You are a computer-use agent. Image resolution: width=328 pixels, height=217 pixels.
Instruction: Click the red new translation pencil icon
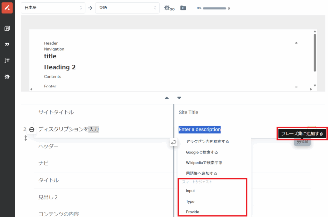tap(7, 8)
